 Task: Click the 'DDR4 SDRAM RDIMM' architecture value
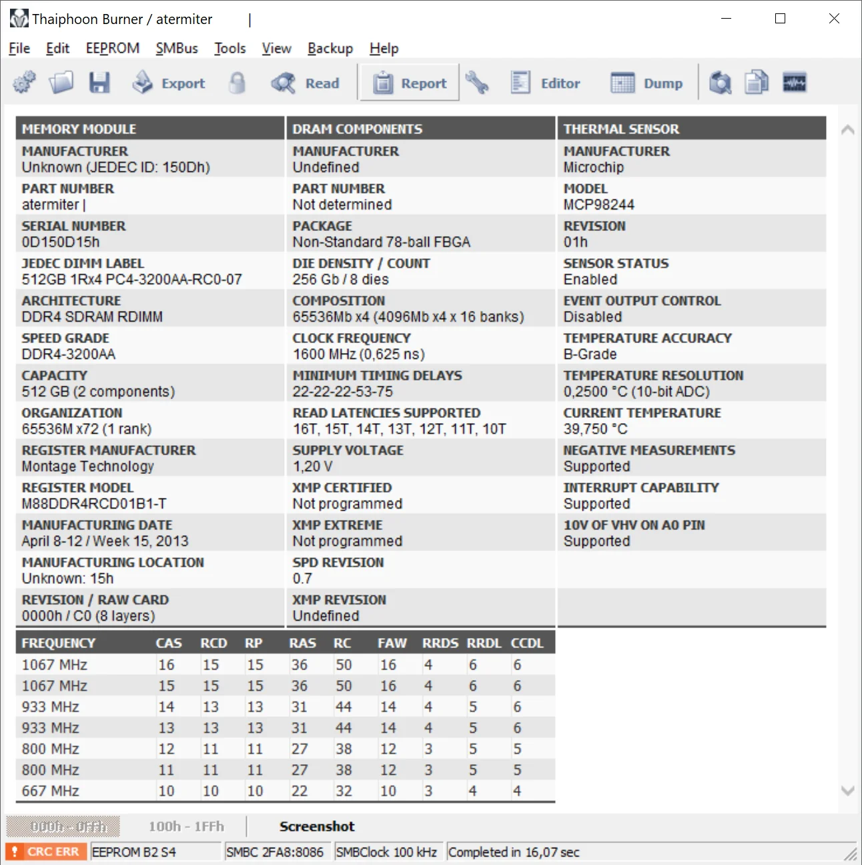(92, 317)
